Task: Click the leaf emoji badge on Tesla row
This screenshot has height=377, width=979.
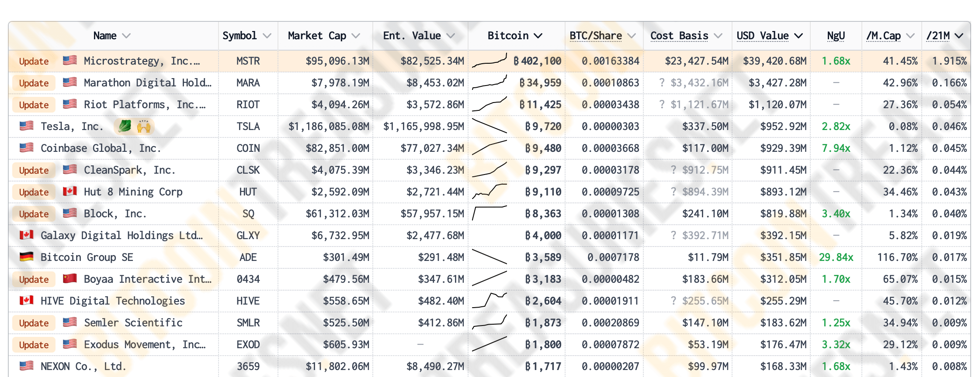Action: (x=125, y=126)
